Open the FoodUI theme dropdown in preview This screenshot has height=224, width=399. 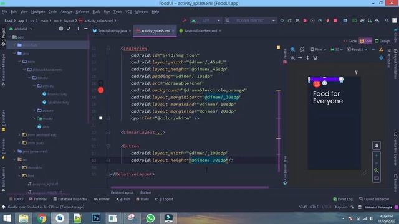click(357, 49)
